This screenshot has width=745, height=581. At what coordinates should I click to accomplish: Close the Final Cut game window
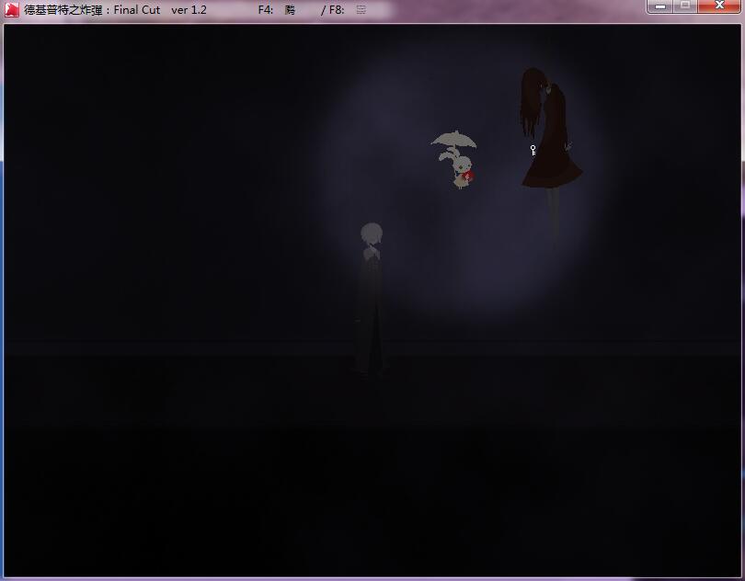(x=719, y=6)
